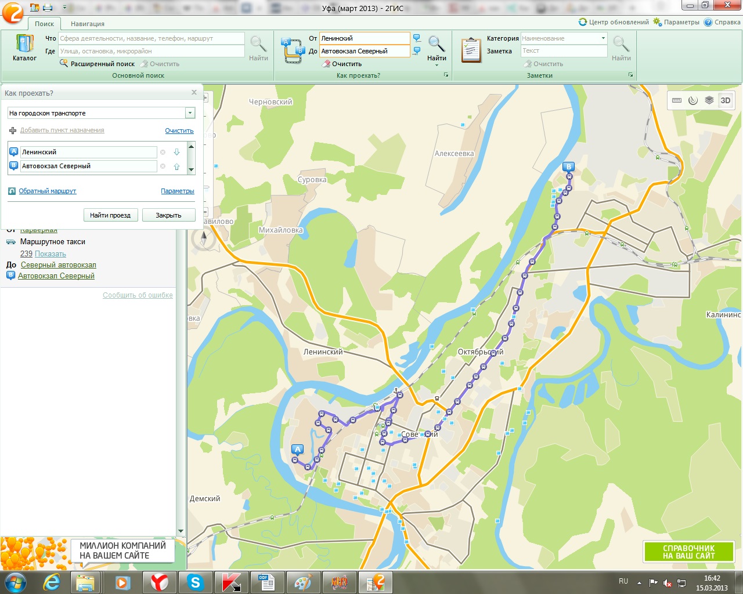Click the Справочник на ваш сайт banner
Image resolution: width=743 pixels, height=594 pixels.
click(689, 552)
